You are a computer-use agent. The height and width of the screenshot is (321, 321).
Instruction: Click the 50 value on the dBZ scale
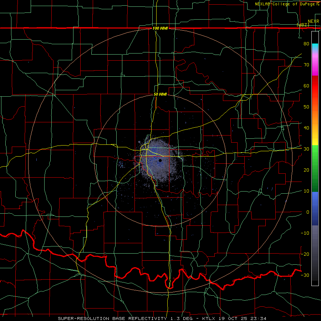tap(306, 107)
